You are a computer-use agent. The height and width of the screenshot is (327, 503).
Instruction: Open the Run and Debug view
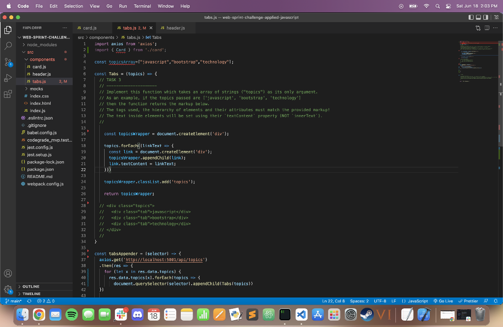point(8,78)
